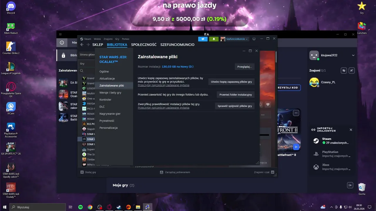Open EA SPORTS FC 26 desktop shortcut
Image resolution: width=376 pixels, height=211 pixels.
(x=11, y=148)
